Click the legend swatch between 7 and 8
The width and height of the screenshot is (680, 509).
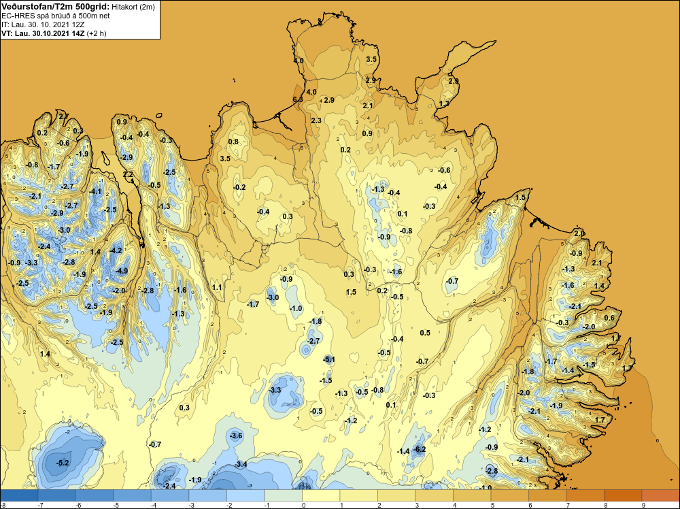tap(585, 495)
